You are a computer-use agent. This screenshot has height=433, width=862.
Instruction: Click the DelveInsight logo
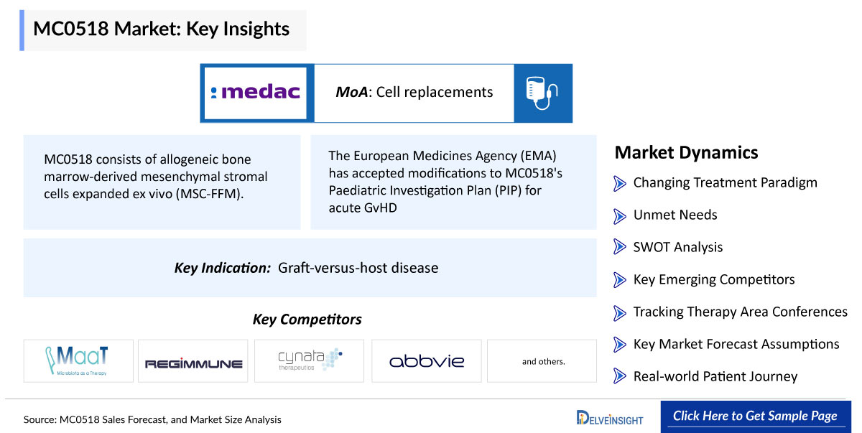pyautogui.click(x=610, y=417)
